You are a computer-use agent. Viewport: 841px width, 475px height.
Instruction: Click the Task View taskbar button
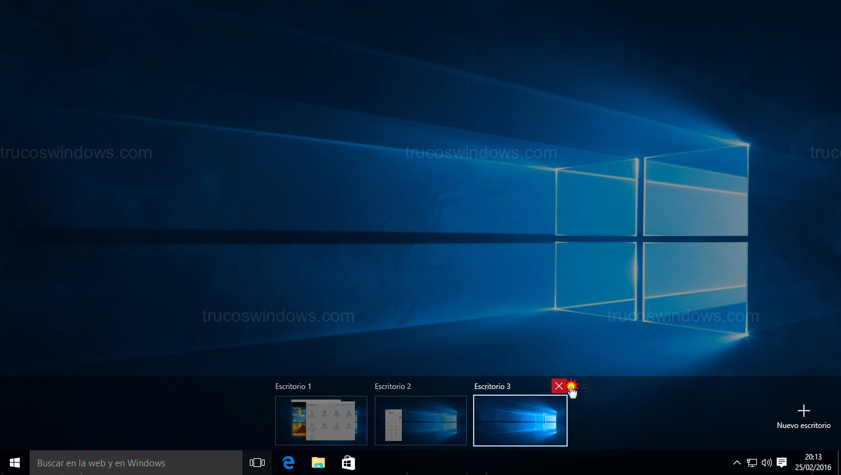tap(257, 463)
